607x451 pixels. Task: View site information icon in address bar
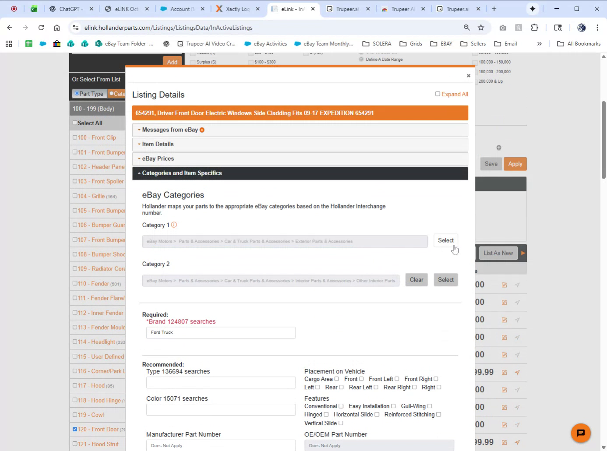[76, 28]
